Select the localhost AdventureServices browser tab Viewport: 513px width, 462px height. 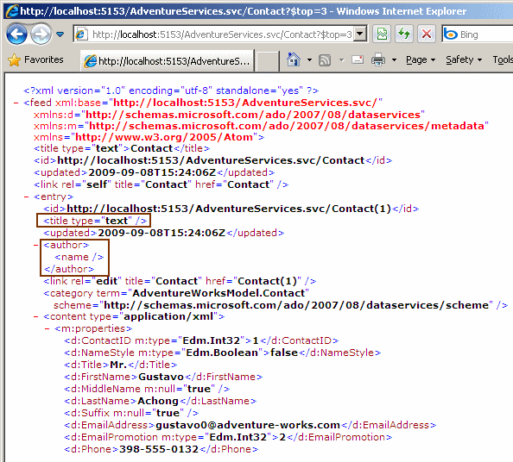pyautogui.click(x=168, y=60)
